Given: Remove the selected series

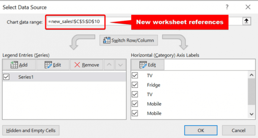Looking at the screenshot, I should click(87, 65).
